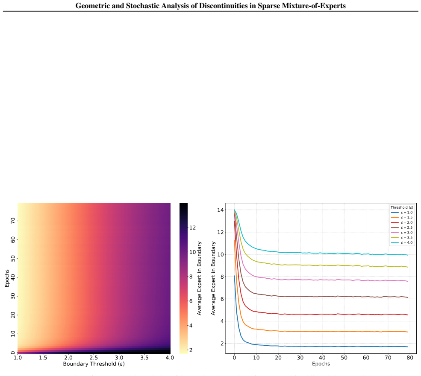The image size is (421, 376).
Task: Click heatmap x-axis tick "3.0"
Action: click(119, 358)
